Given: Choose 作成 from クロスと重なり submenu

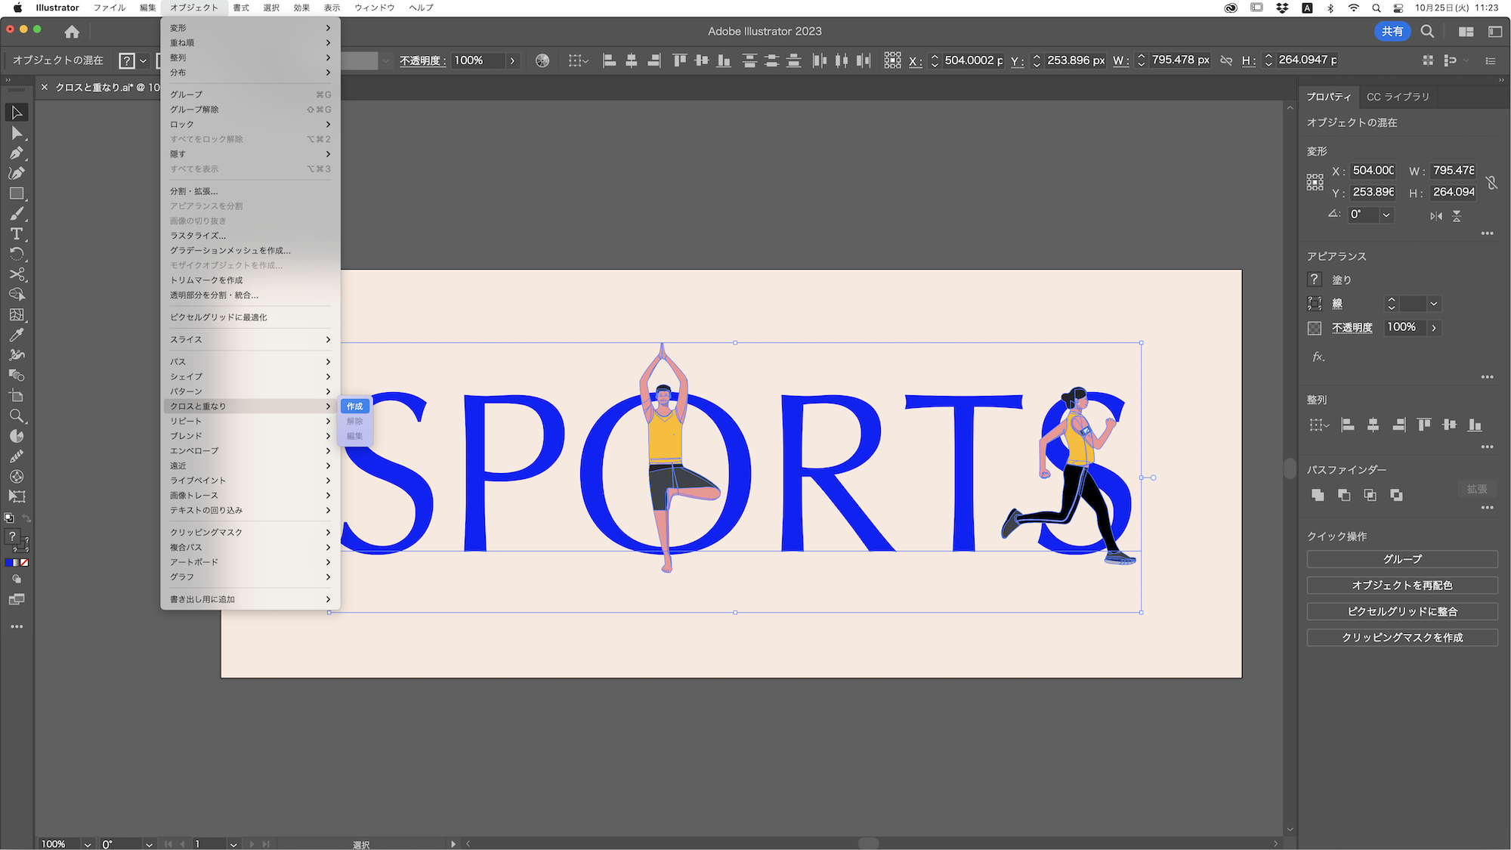Looking at the screenshot, I should [355, 406].
